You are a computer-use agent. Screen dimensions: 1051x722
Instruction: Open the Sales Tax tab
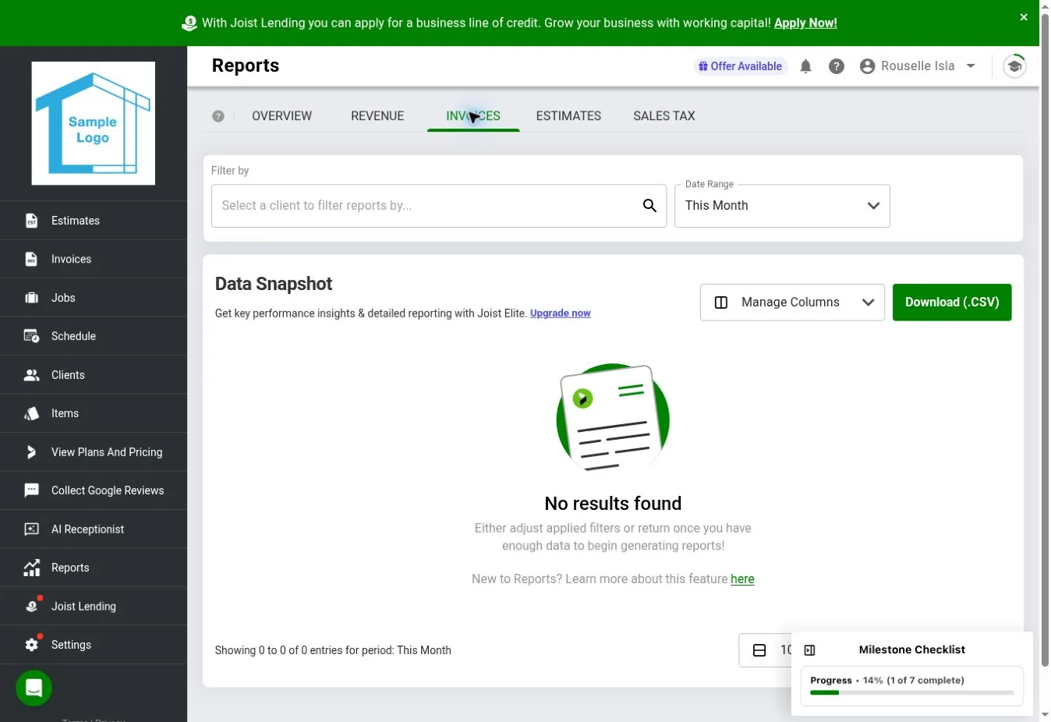point(664,116)
